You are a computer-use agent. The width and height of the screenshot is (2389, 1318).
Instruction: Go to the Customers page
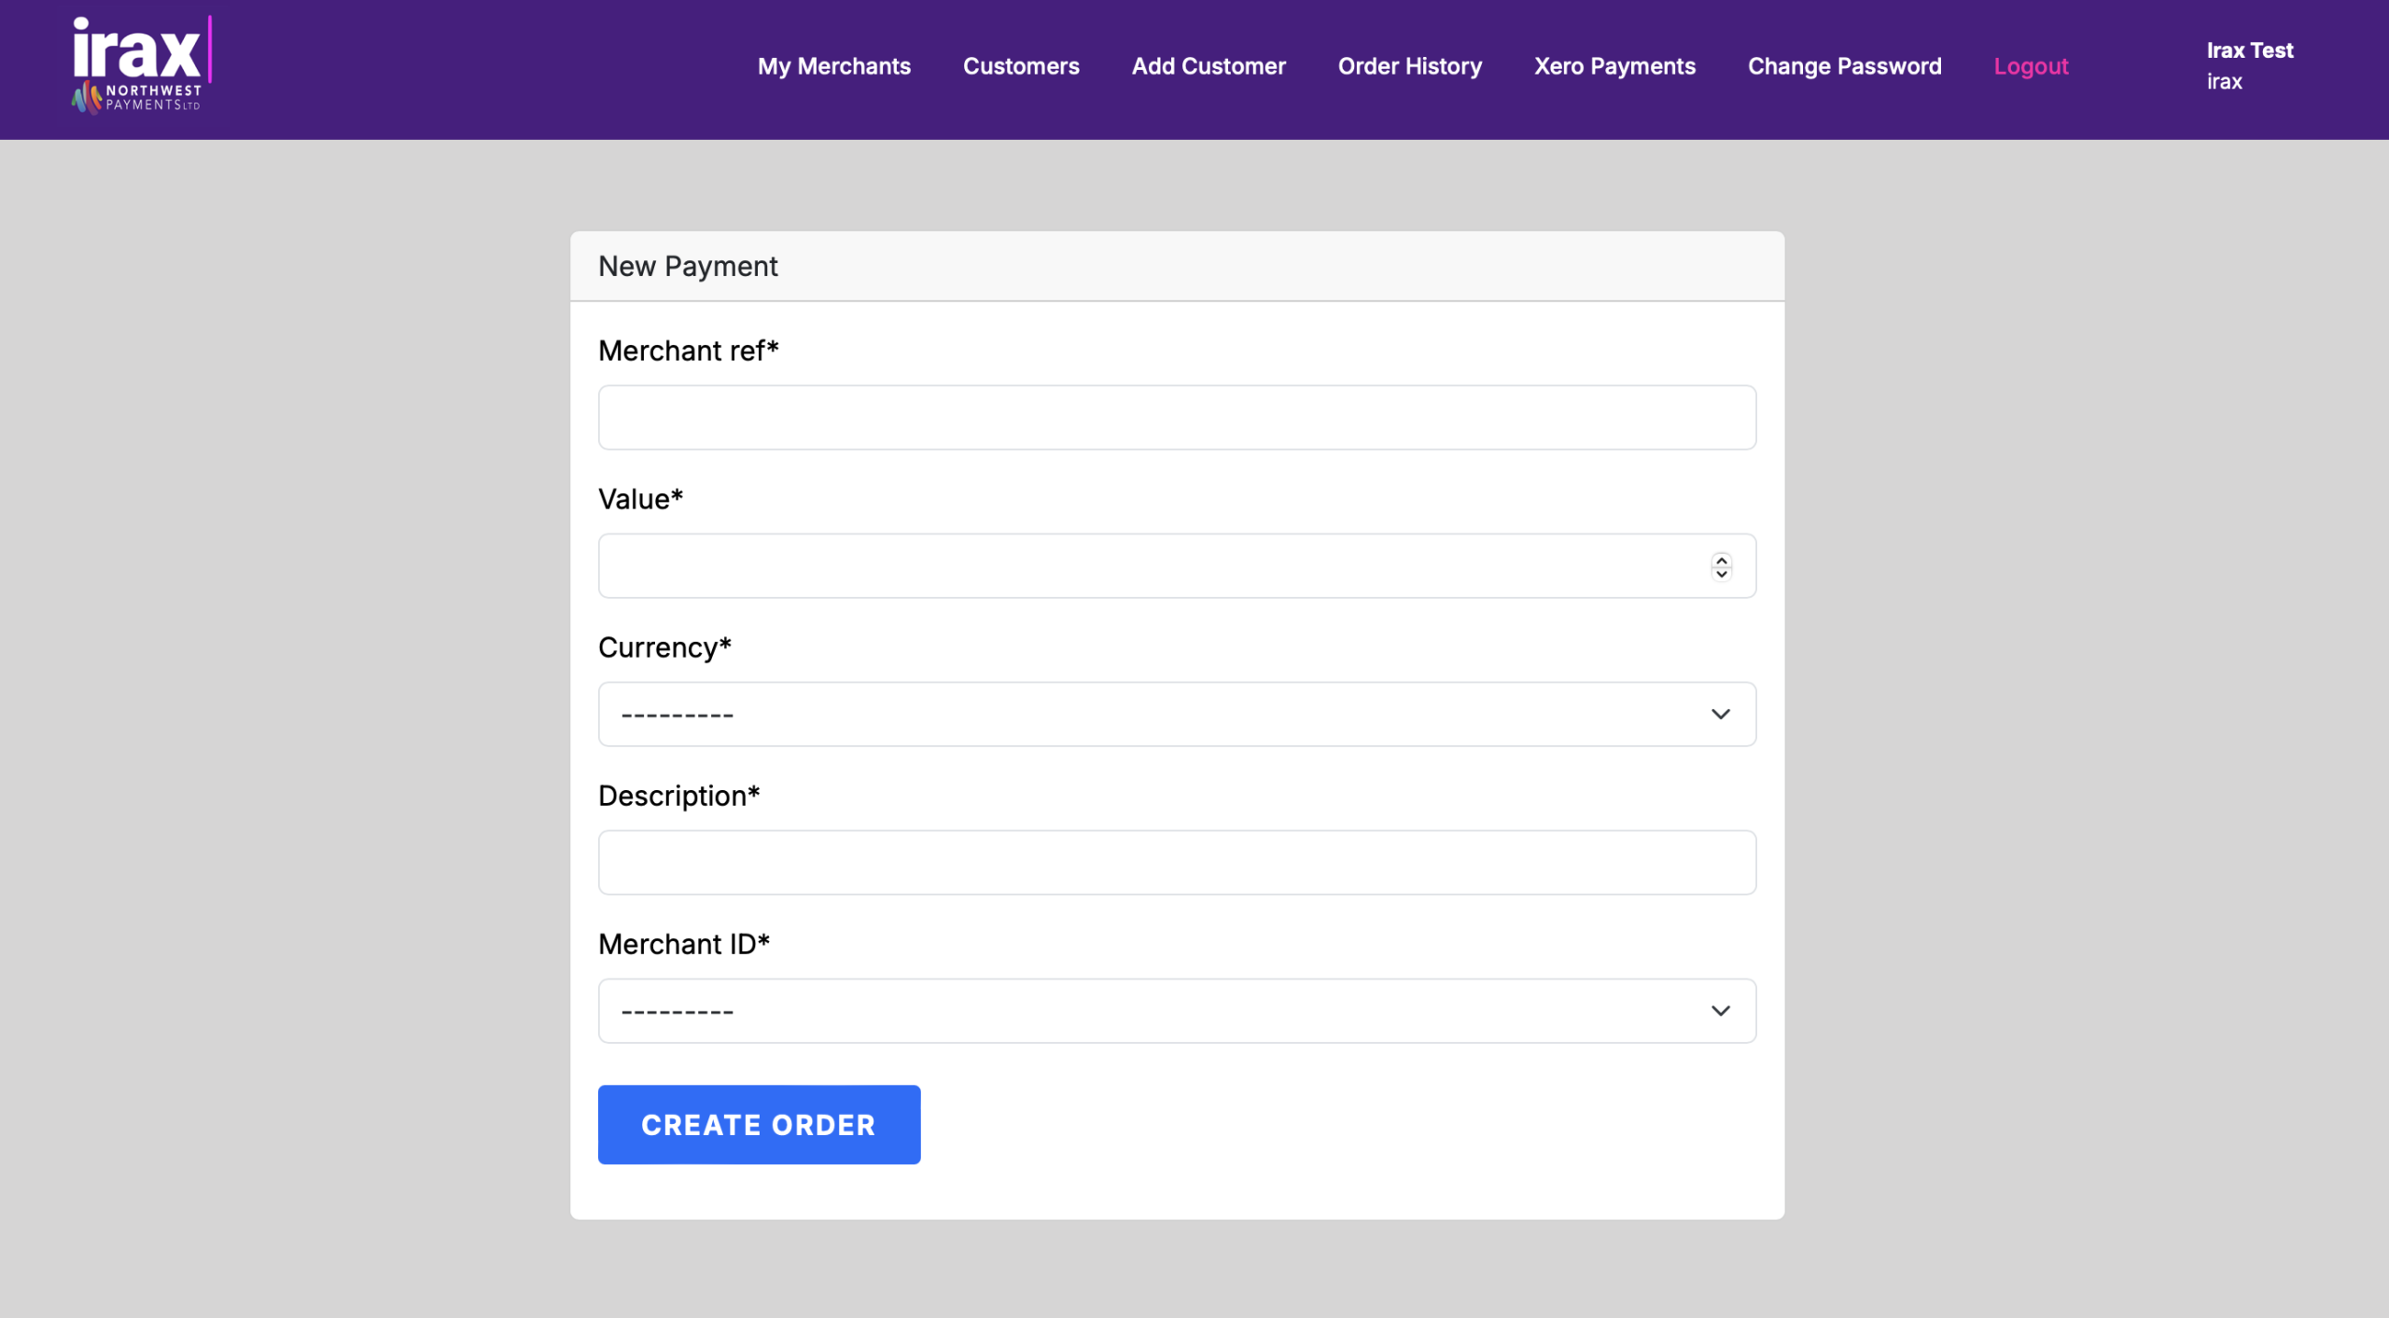[x=1021, y=66]
